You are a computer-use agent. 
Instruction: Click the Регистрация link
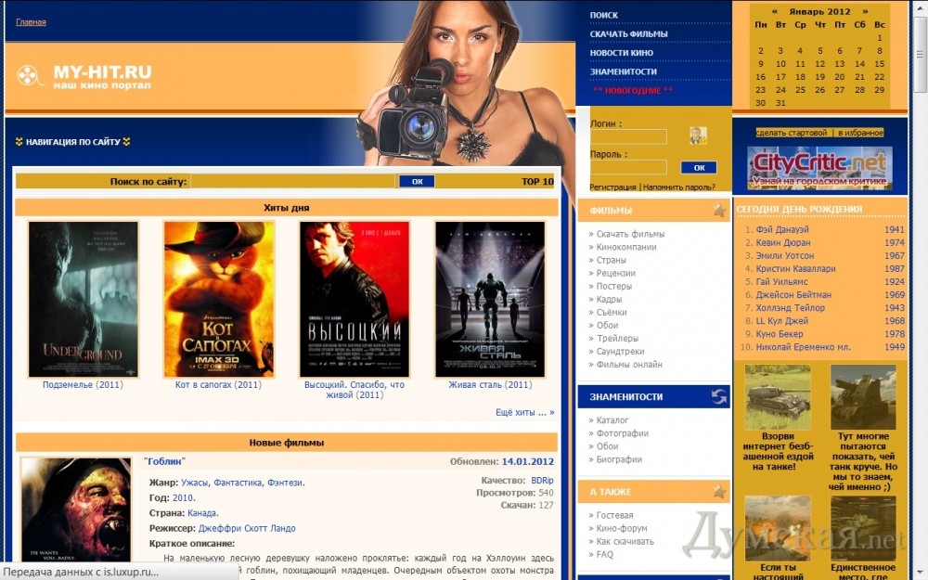point(612,187)
